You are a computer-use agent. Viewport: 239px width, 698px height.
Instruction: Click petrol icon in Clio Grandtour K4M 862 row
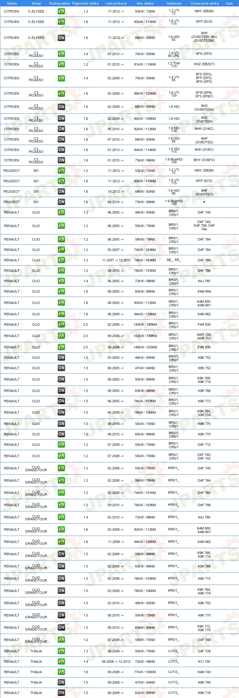click(61, 542)
